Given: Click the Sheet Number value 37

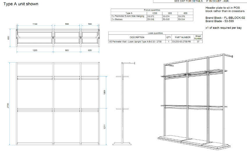Looking at the screenshot, I should pyautogui.click(x=198, y=42).
